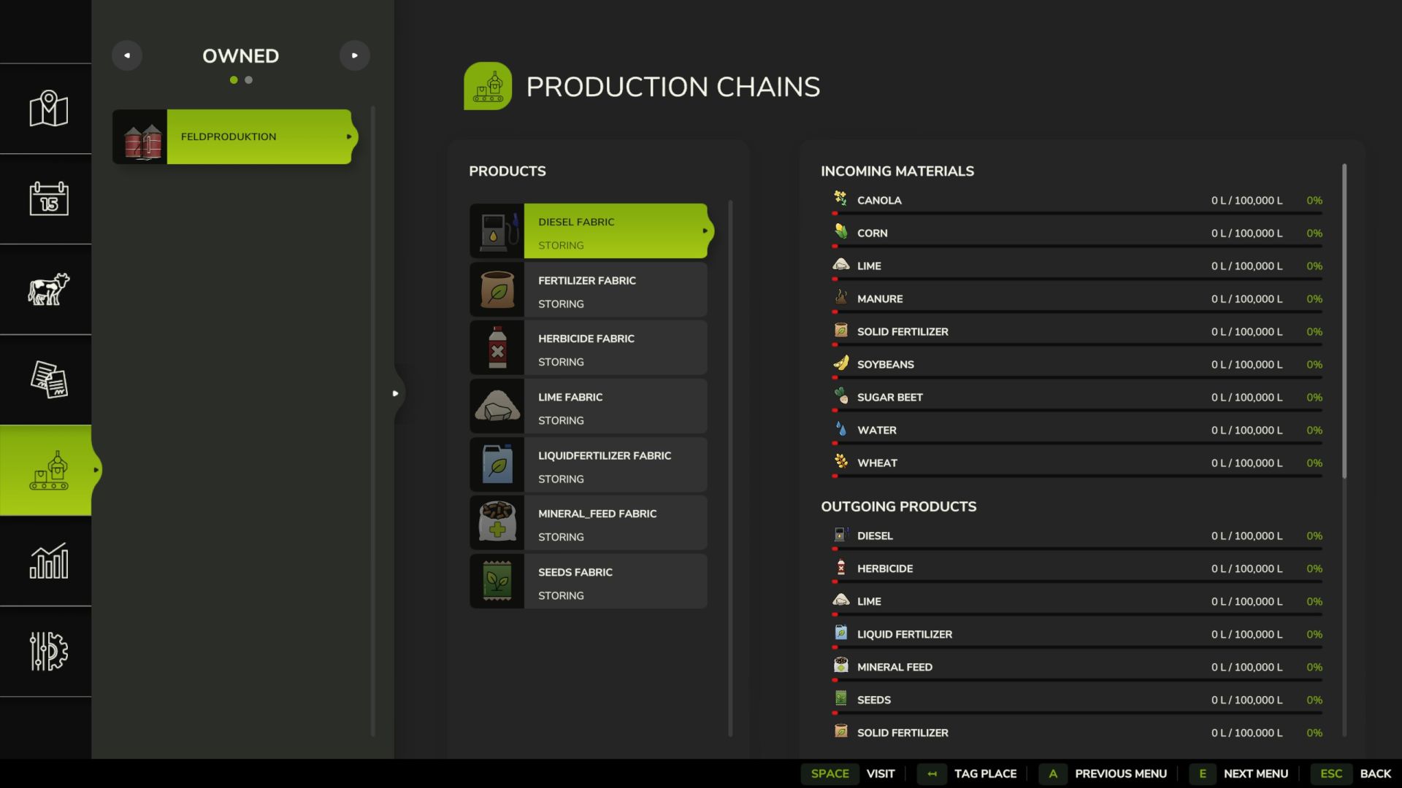The height and width of the screenshot is (788, 1402).
Task: Expand the side panel arrow handle
Action: point(395,393)
